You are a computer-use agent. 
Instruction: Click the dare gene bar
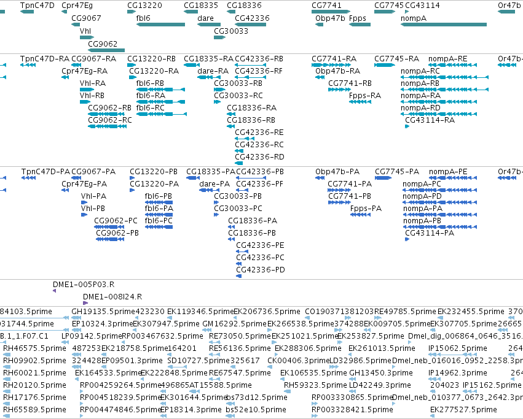(209, 25)
